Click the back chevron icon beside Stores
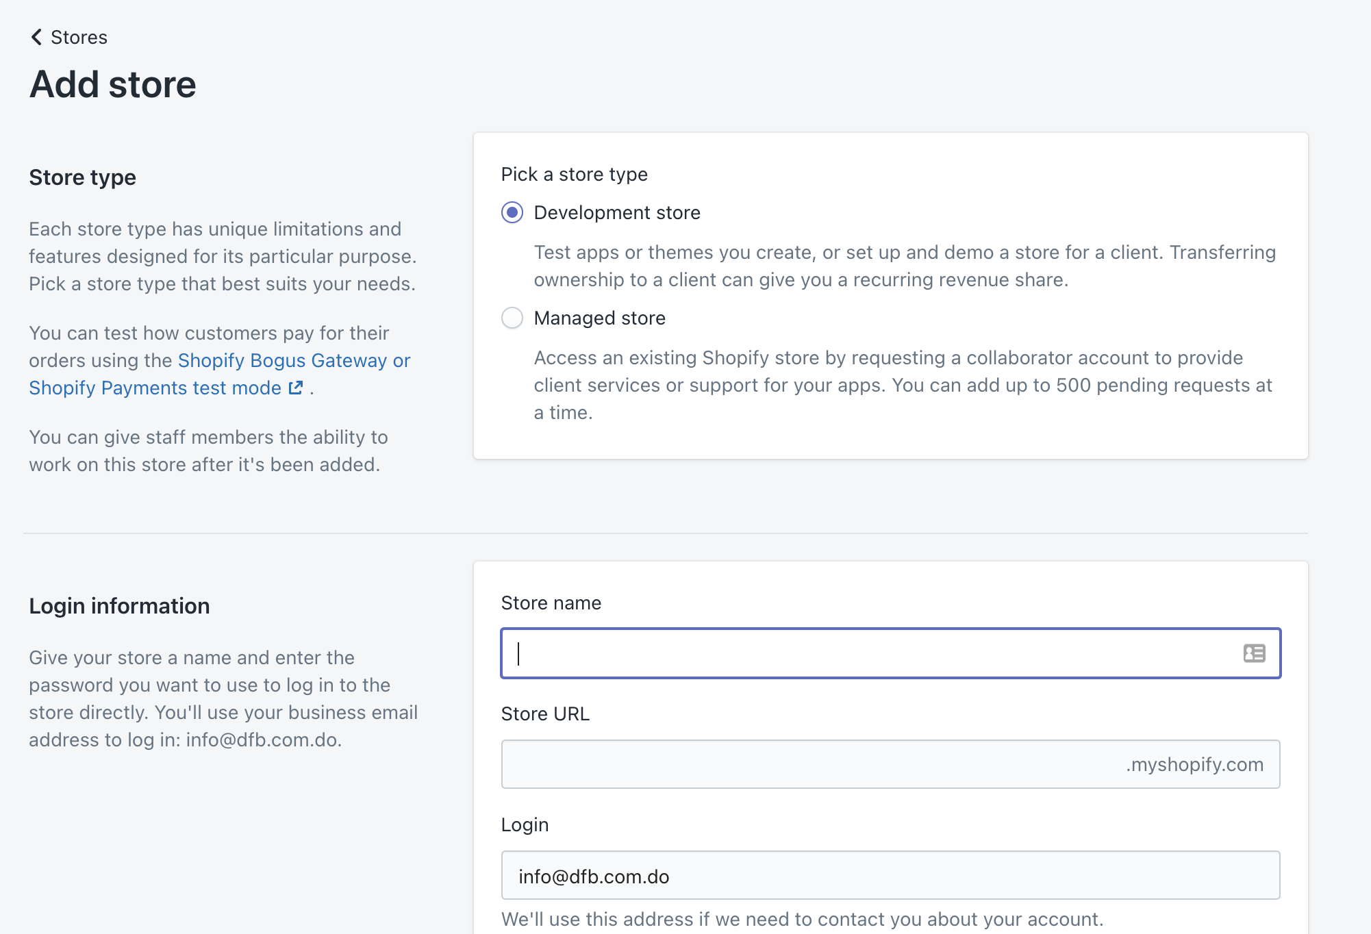 click(36, 37)
